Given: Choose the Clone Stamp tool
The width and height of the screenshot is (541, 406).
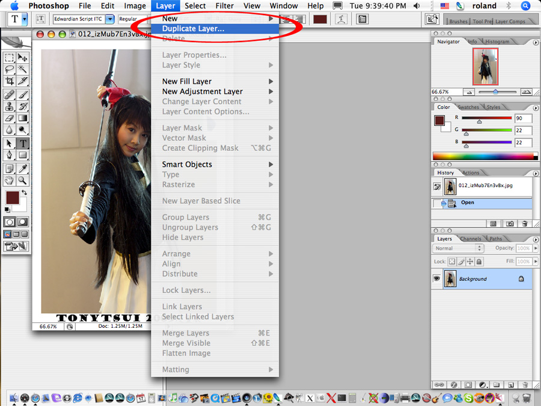Looking at the screenshot, I should 10,106.
